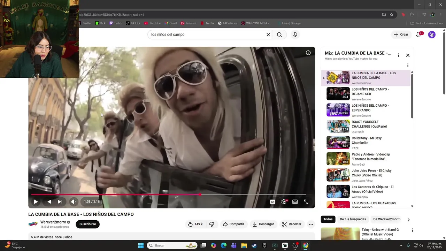This screenshot has width=446, height=251.
Task: Start voice search with microphone
Action: pyautogui.click(x=295, y=35)
